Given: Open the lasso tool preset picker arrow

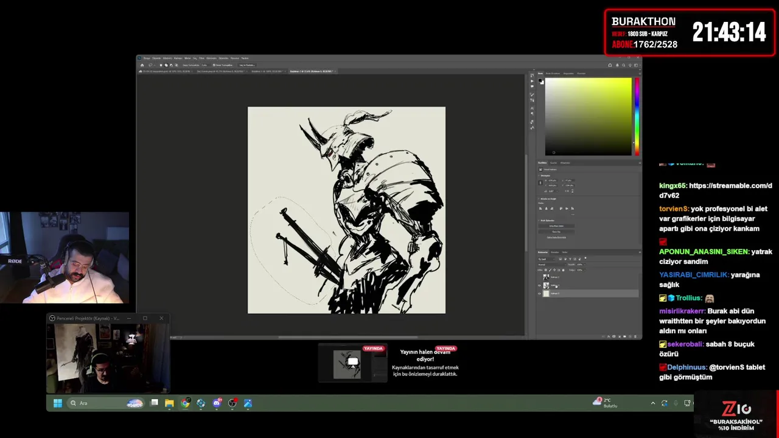Looking at the screenshot, I should tap(155, 65).
